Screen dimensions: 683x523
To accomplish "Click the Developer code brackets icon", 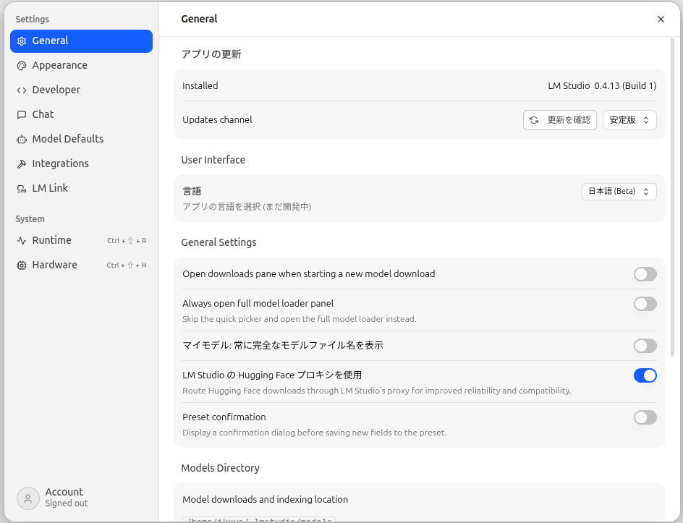I will (x=22, y=90).
